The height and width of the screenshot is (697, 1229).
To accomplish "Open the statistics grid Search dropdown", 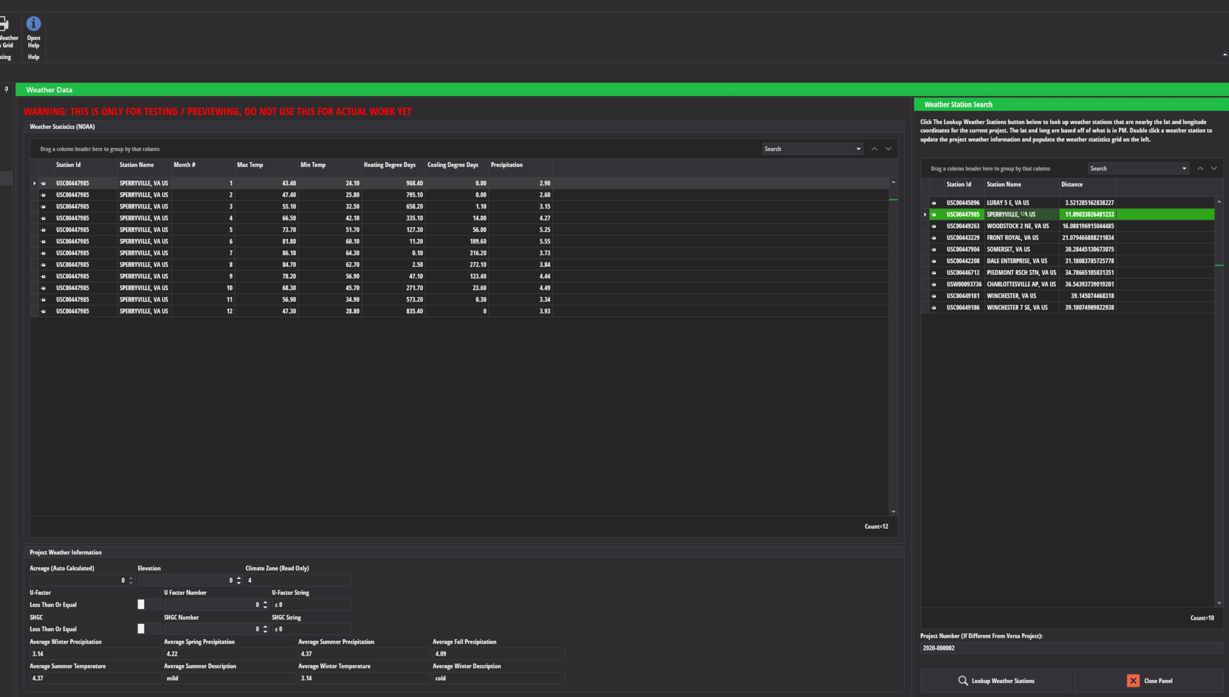I will [x=858, y=149].
